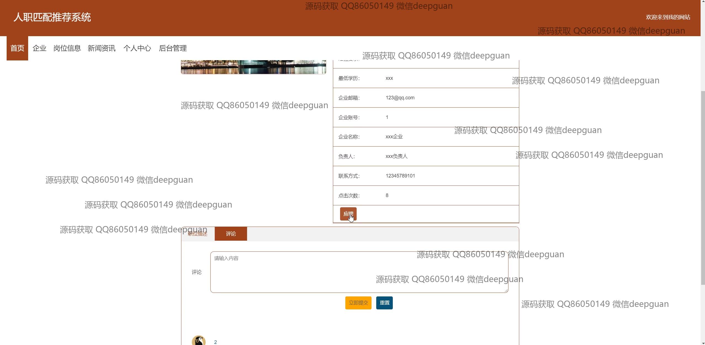
Task: Click the commenter's penguin avatar icon
Action: pos(199,341)
